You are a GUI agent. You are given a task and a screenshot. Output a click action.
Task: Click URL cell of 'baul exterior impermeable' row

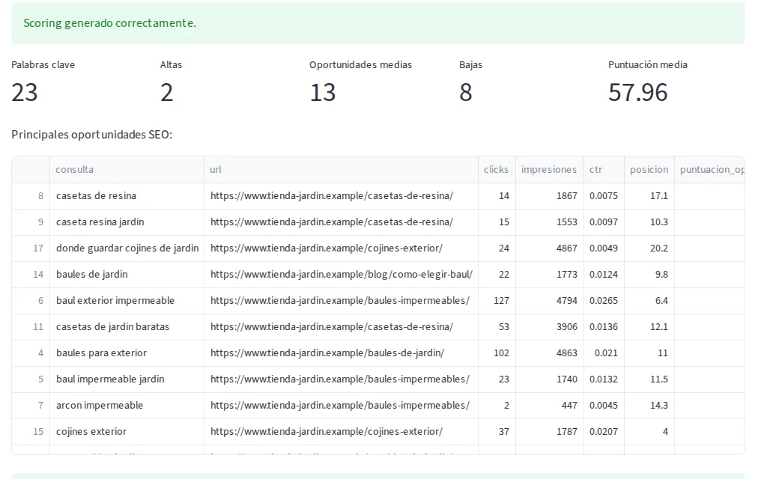click(341, 301)
